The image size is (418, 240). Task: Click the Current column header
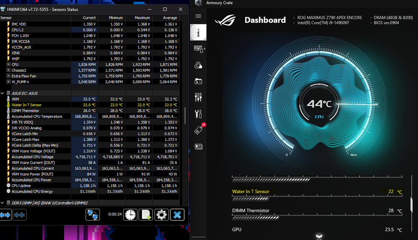point(85,18)
